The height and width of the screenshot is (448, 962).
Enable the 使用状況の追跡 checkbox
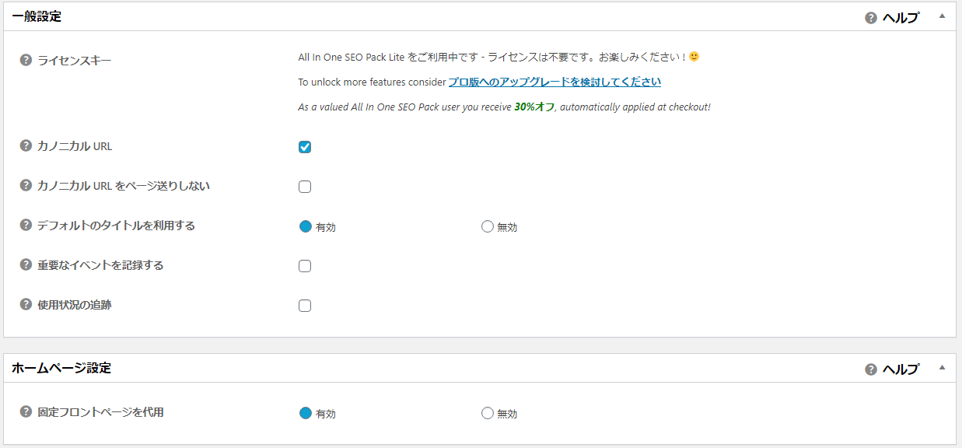305,306
